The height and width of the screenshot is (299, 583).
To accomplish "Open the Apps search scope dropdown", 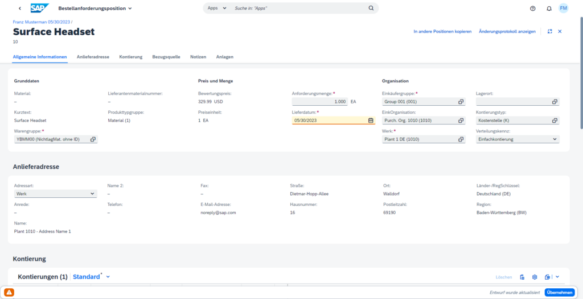I will (217, 8).
